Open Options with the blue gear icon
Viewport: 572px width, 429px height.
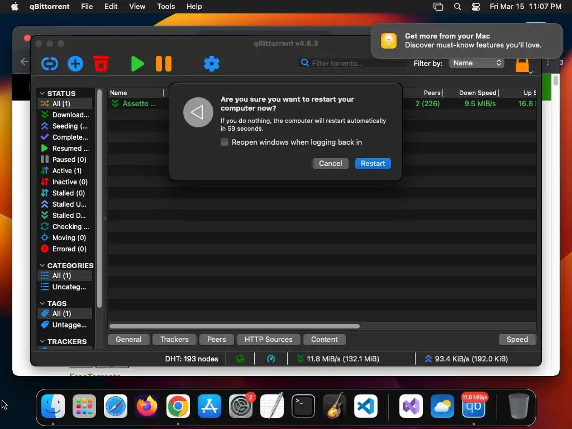coord(212,64)
